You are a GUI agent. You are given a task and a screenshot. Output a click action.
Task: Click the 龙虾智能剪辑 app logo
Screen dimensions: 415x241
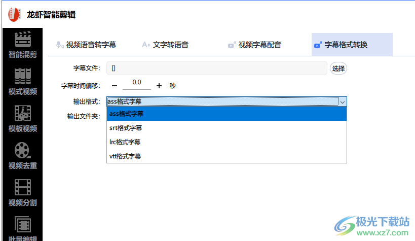15,14
